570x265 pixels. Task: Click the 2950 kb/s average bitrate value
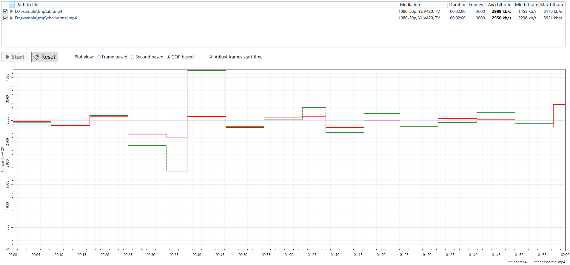click(501, 18)
